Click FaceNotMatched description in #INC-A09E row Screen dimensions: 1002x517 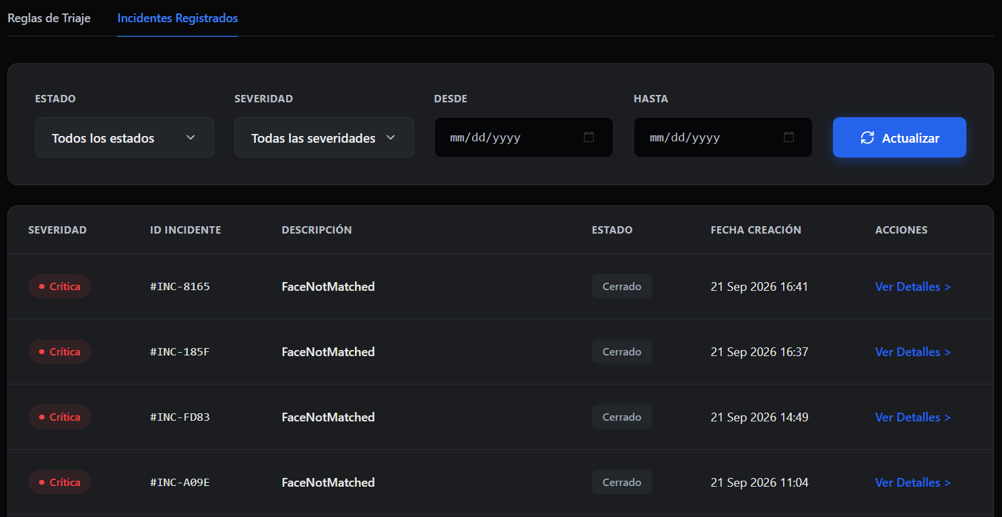[x=328, y=483]
